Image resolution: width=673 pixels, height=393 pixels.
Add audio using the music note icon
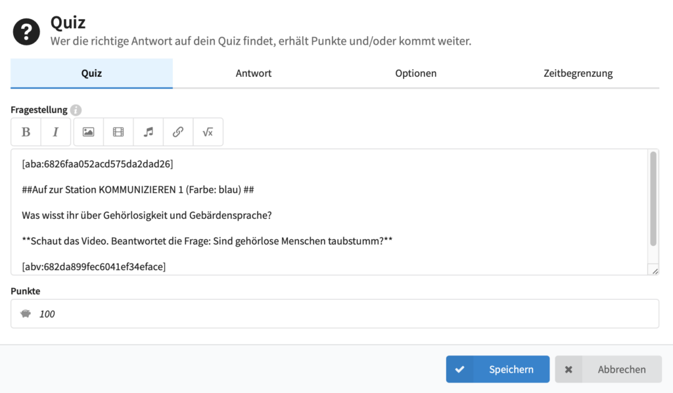[148, 132]
